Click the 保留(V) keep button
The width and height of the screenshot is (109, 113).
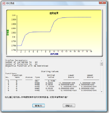[x=69, y=106]
